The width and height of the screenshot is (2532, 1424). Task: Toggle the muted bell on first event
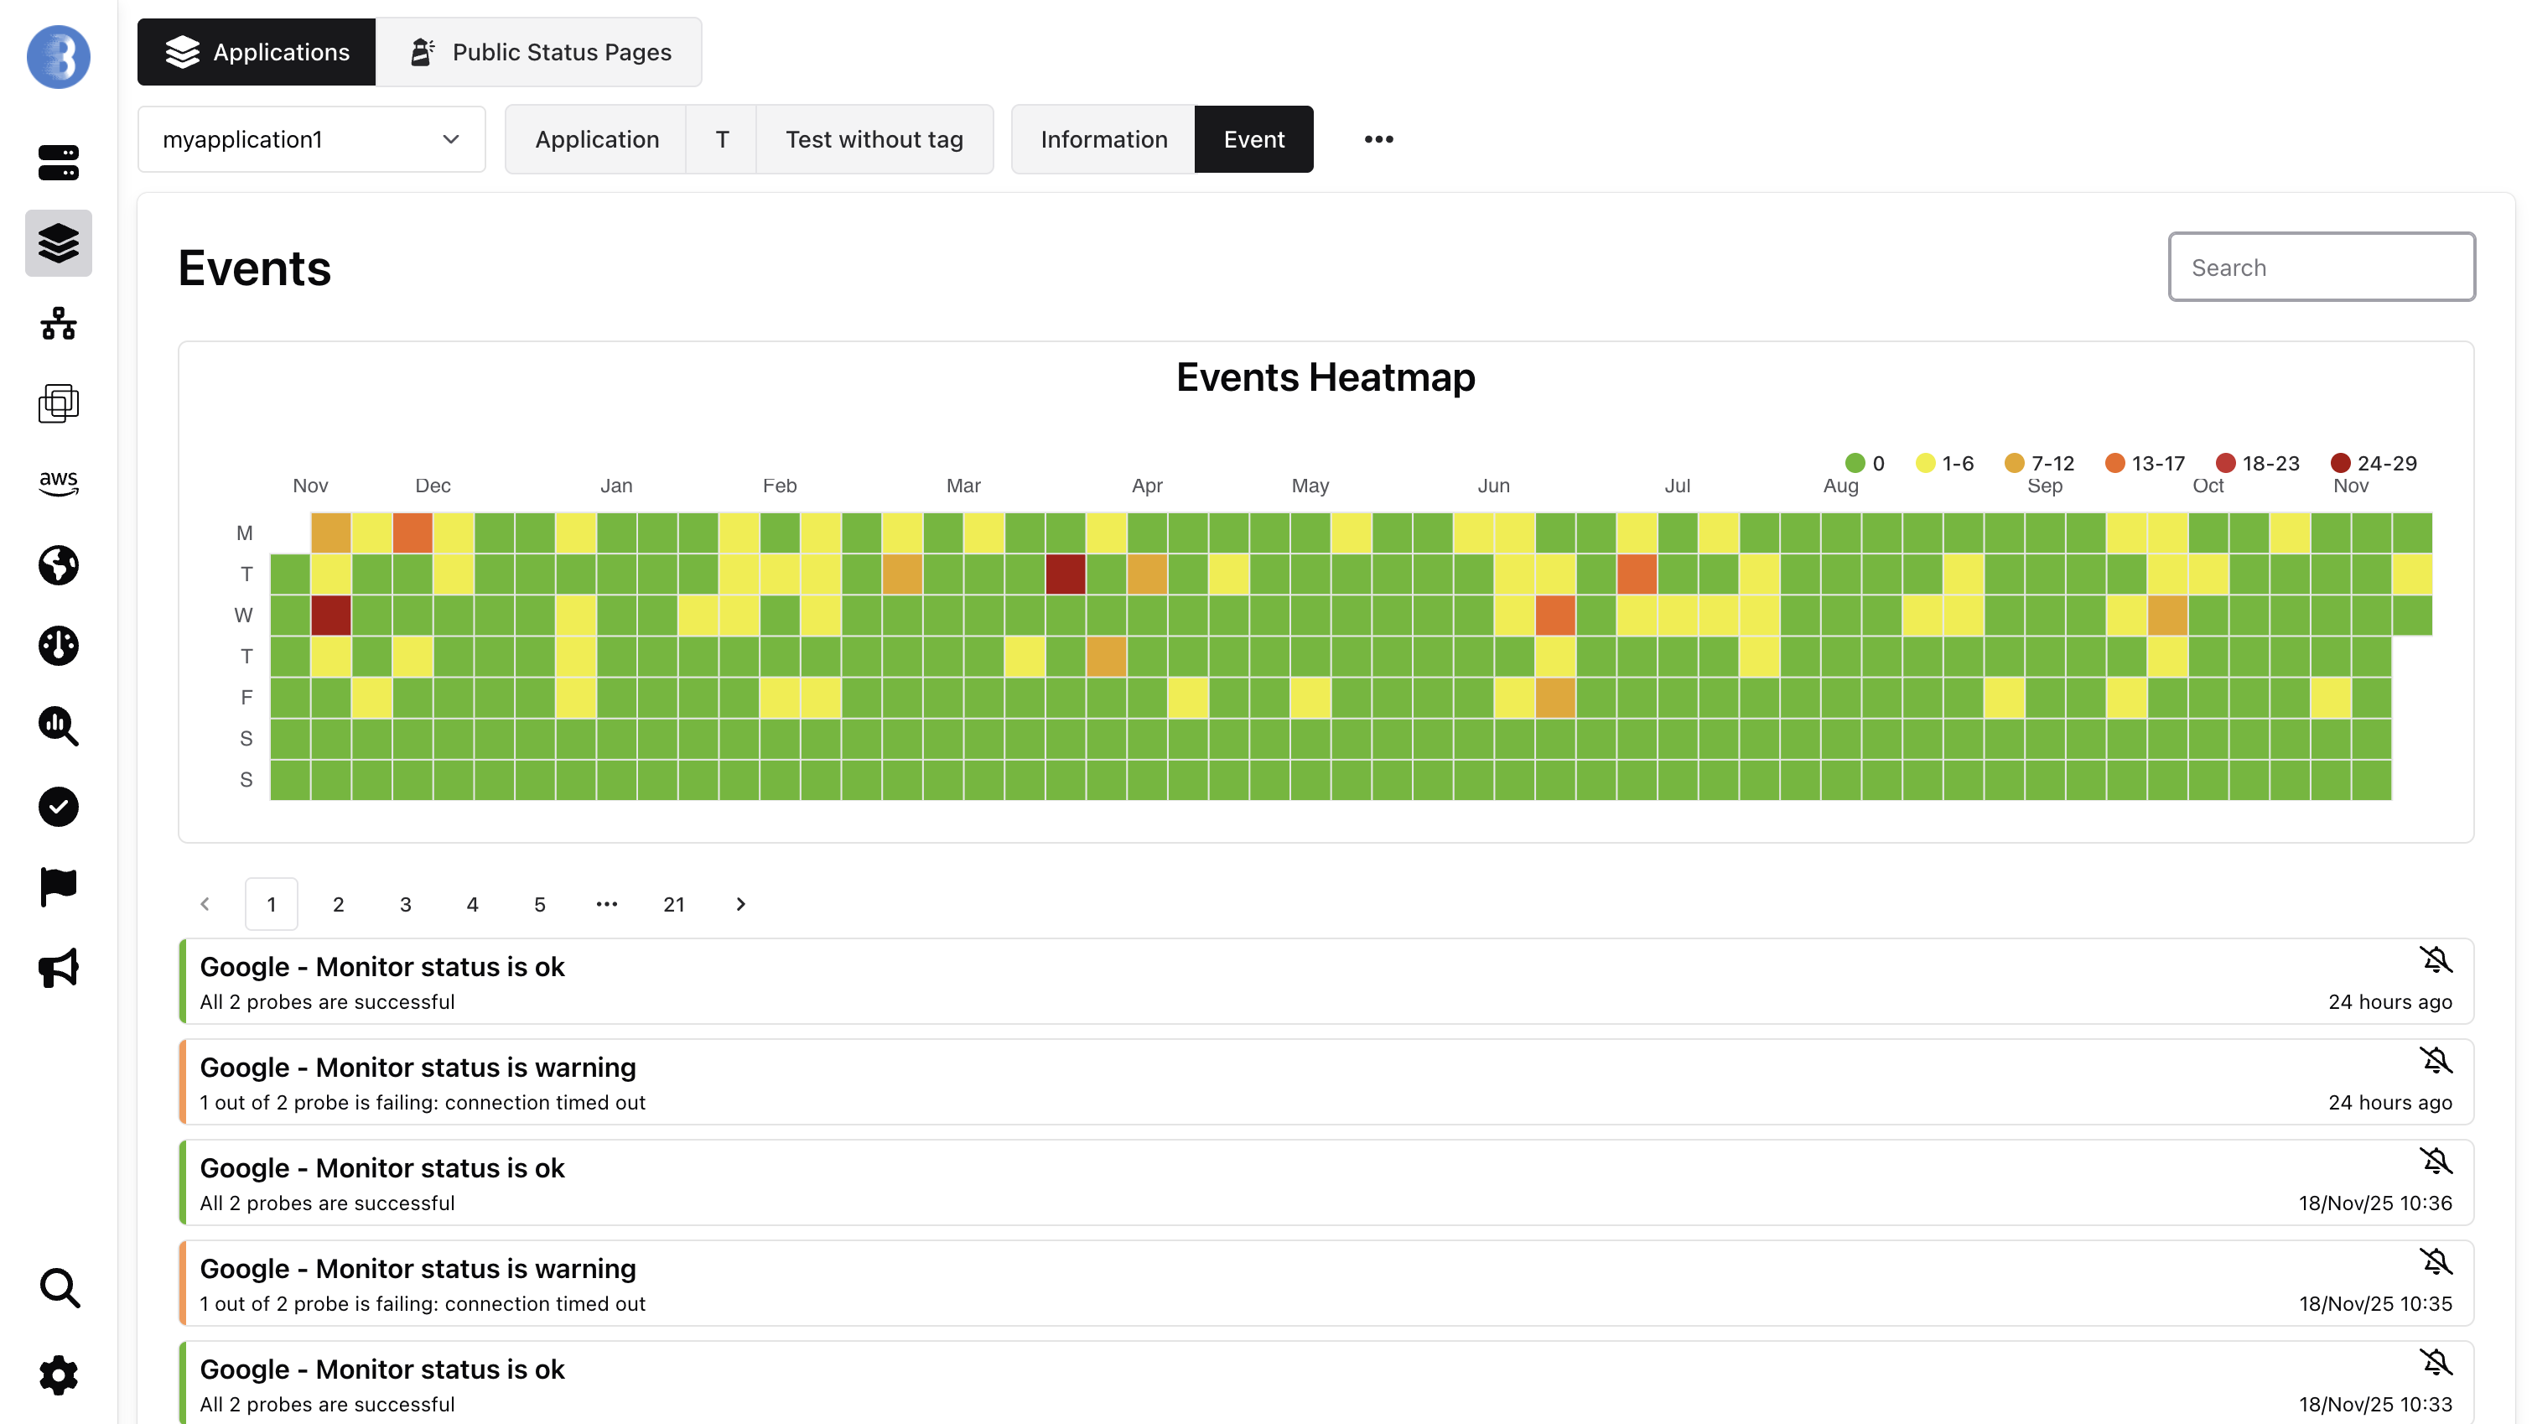2435,960
